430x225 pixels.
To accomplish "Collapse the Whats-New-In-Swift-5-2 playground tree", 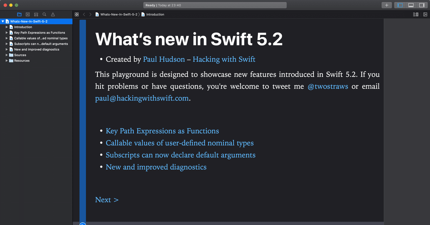I will coord(3,21).
